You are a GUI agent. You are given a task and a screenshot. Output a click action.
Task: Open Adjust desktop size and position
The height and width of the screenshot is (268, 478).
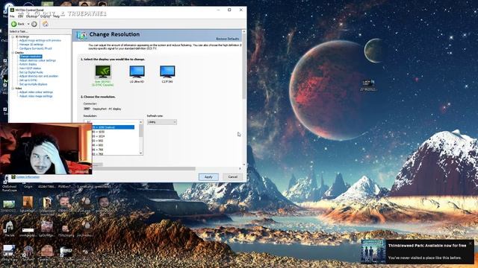39,76
